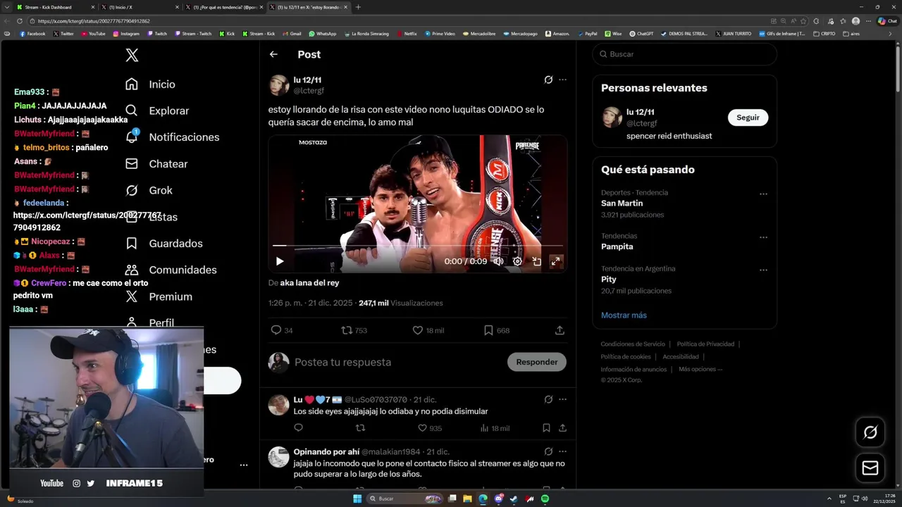
Task: Expand Más opciones footer menu
Action: click(x=700, y=369)
